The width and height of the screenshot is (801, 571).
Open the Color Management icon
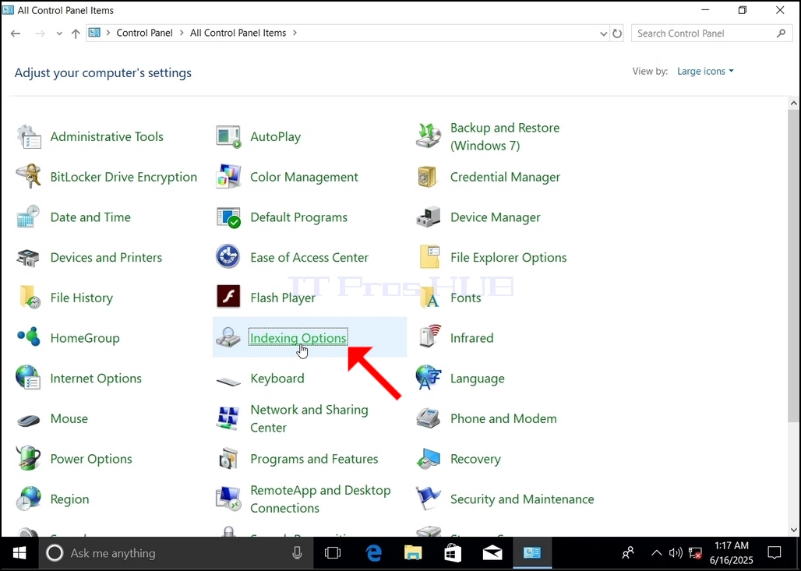click(x=228, y=177)
